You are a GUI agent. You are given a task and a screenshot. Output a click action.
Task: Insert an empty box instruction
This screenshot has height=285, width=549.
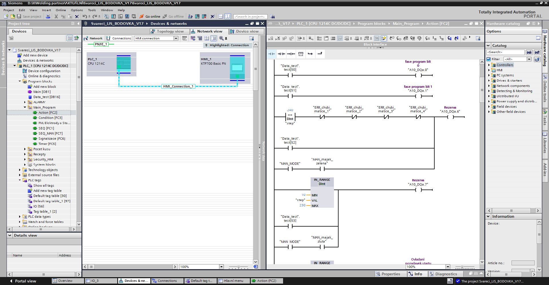301,54
